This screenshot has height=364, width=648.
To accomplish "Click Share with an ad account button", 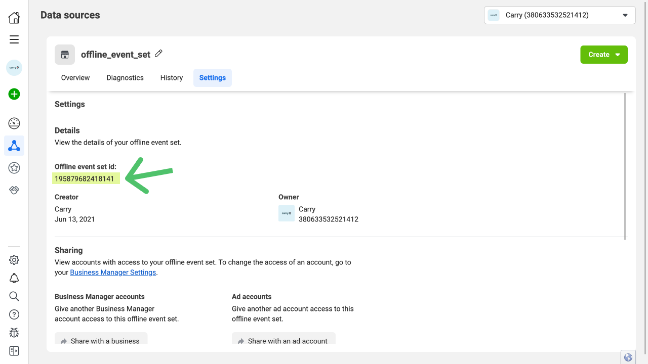I will (x=283, y=340).
